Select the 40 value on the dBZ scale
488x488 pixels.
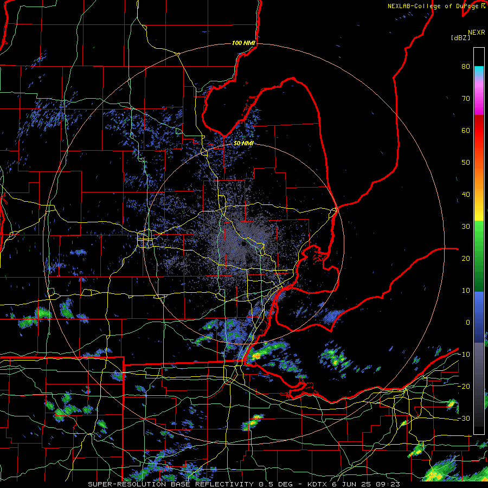tap(466, 195)
